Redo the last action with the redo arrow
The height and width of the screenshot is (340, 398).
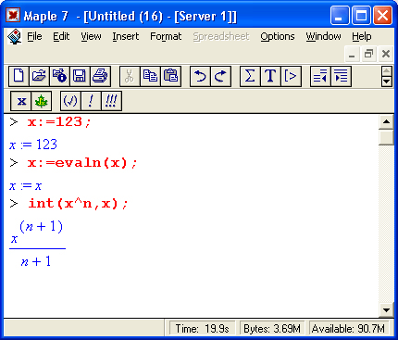click(220, 76)
